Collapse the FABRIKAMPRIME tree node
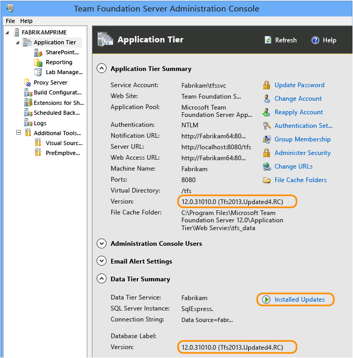 [7, 33]
